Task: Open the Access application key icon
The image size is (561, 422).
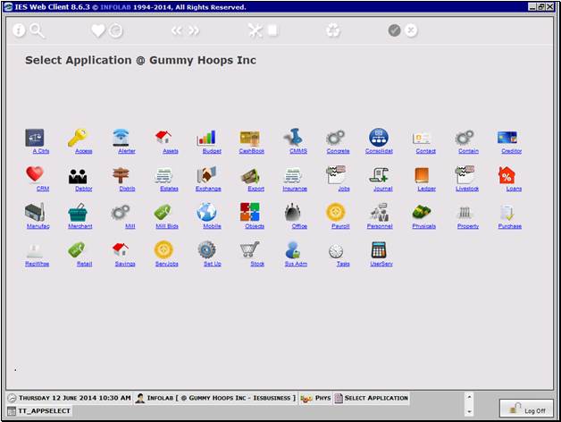Action: (78, 138)
